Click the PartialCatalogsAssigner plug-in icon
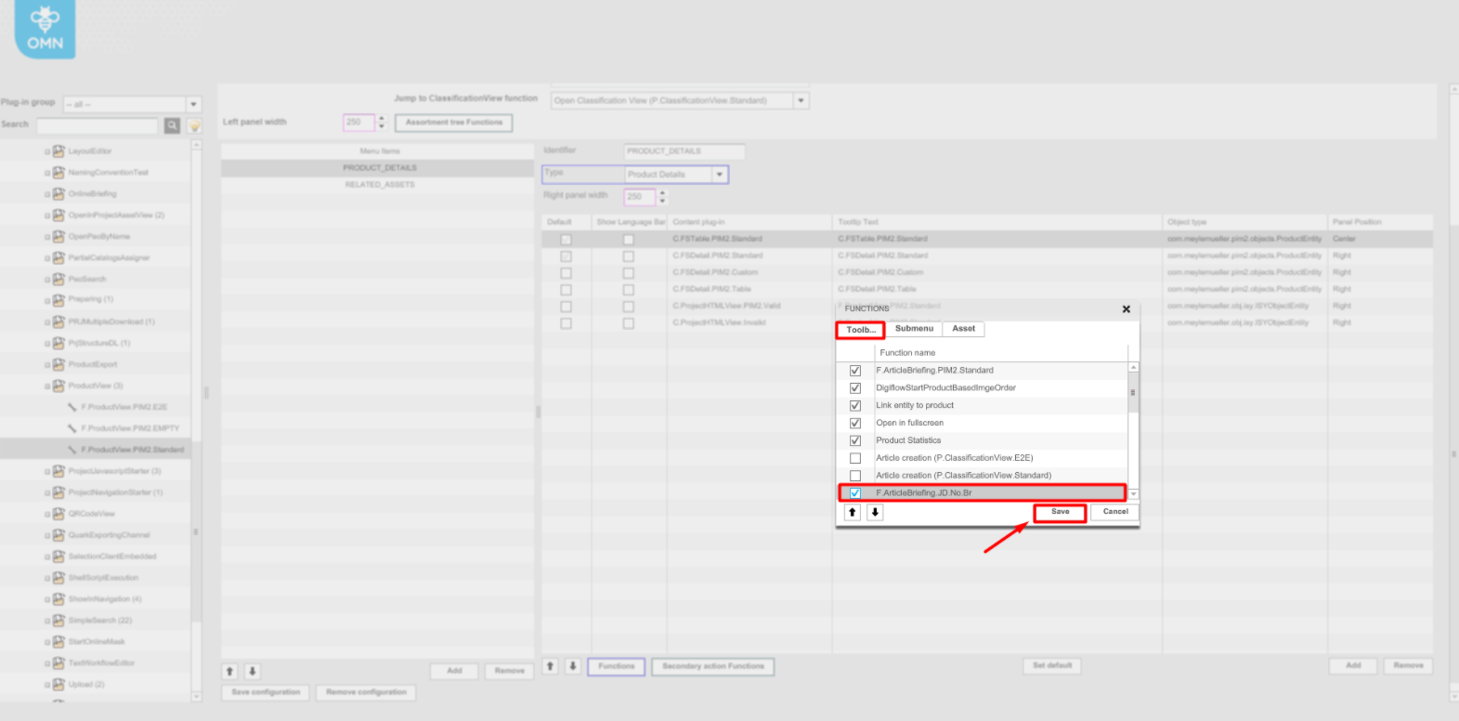 pos(59,257)
